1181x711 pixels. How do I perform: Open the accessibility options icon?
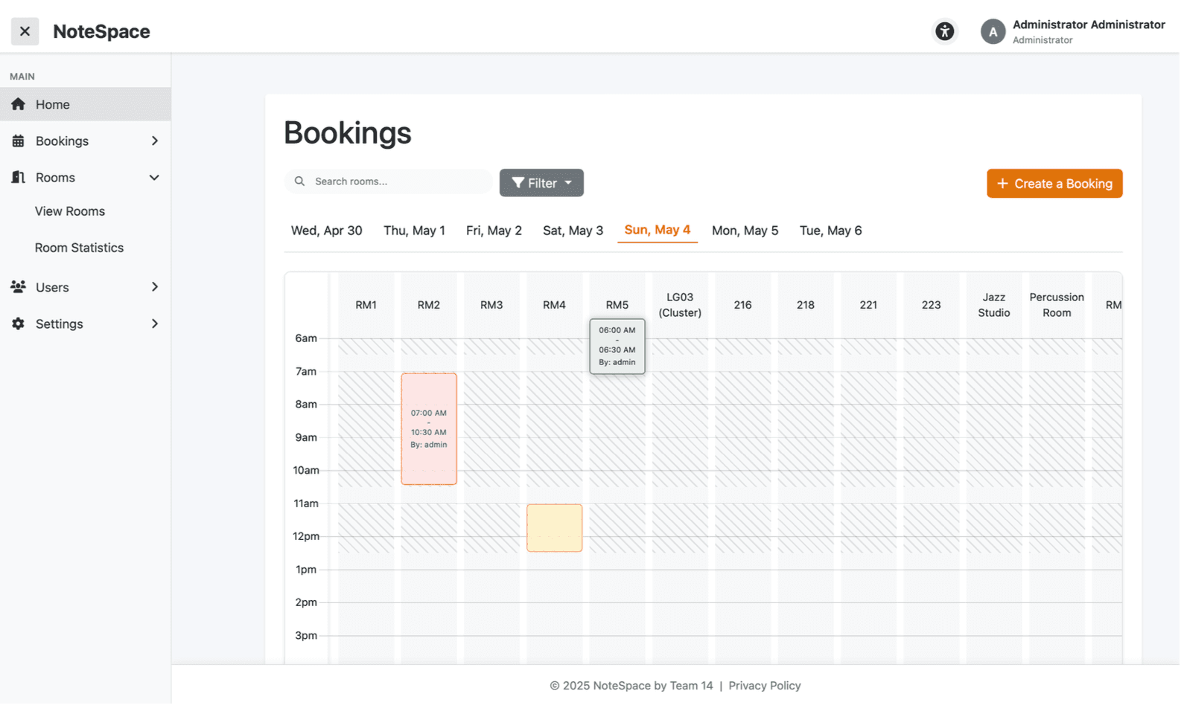click(x=944, y=31)
